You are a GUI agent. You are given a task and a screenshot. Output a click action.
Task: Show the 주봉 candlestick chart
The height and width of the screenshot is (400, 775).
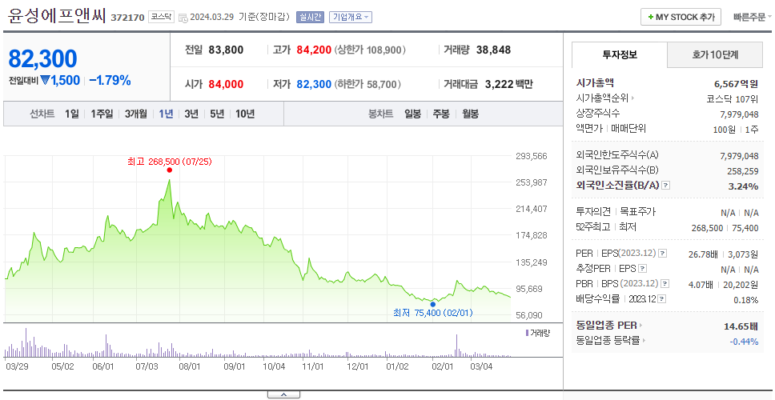click(x=441, y=114)
